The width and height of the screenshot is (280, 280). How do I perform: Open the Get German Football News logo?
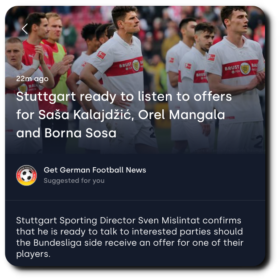[27, 175]
